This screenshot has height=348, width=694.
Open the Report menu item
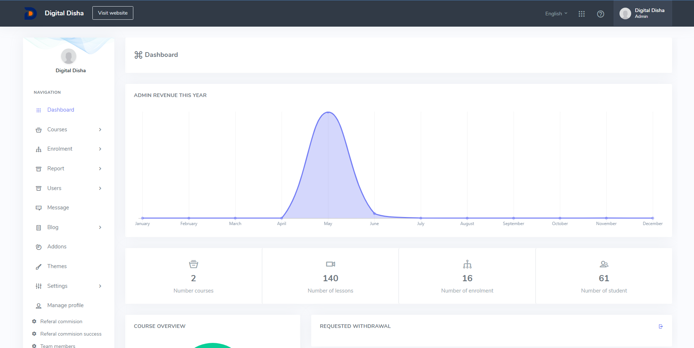(56, 169)
